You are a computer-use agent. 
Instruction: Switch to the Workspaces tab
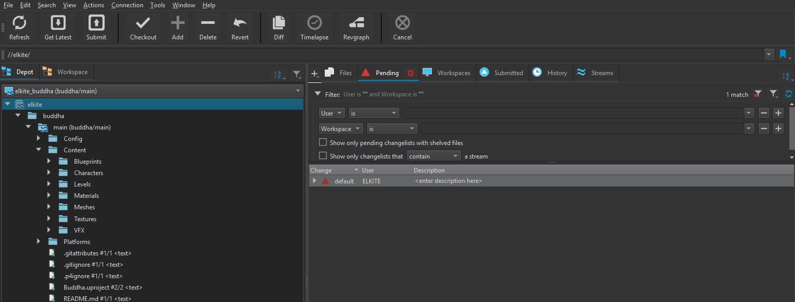coord(447,73)
